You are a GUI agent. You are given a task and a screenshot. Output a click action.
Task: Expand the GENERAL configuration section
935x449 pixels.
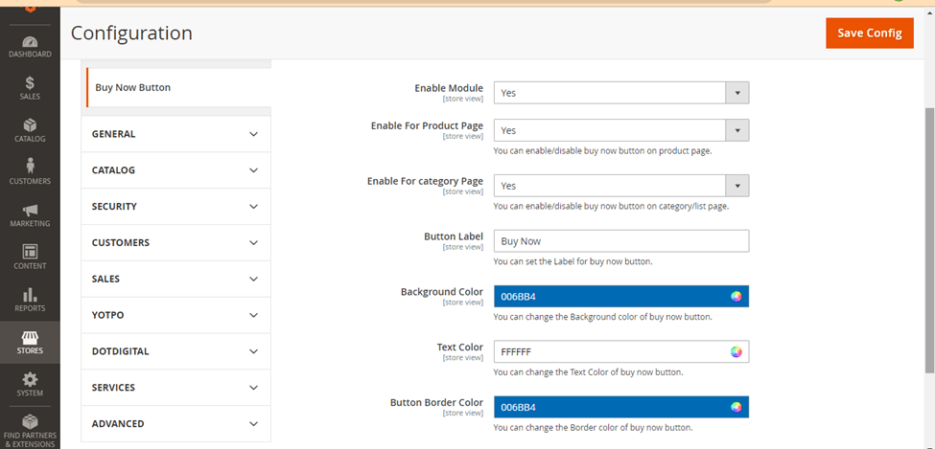tap(175, 134)
